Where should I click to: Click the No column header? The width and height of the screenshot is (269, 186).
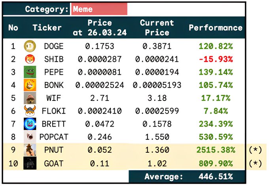click(13, 28)
